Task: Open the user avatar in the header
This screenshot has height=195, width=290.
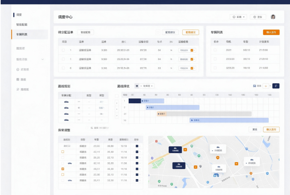Action: tap(273, 17)
